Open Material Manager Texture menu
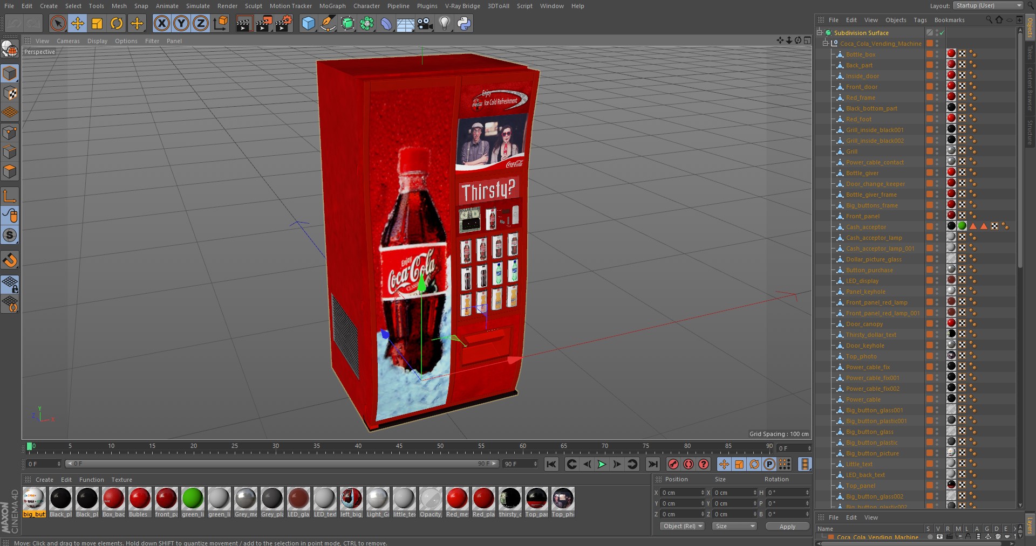1036x546 pixels. point(121,480)
